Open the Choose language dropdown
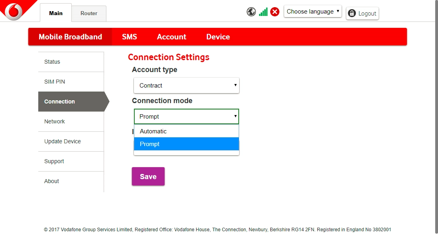This screenshot has height=242, width=438. coord(312,12)
